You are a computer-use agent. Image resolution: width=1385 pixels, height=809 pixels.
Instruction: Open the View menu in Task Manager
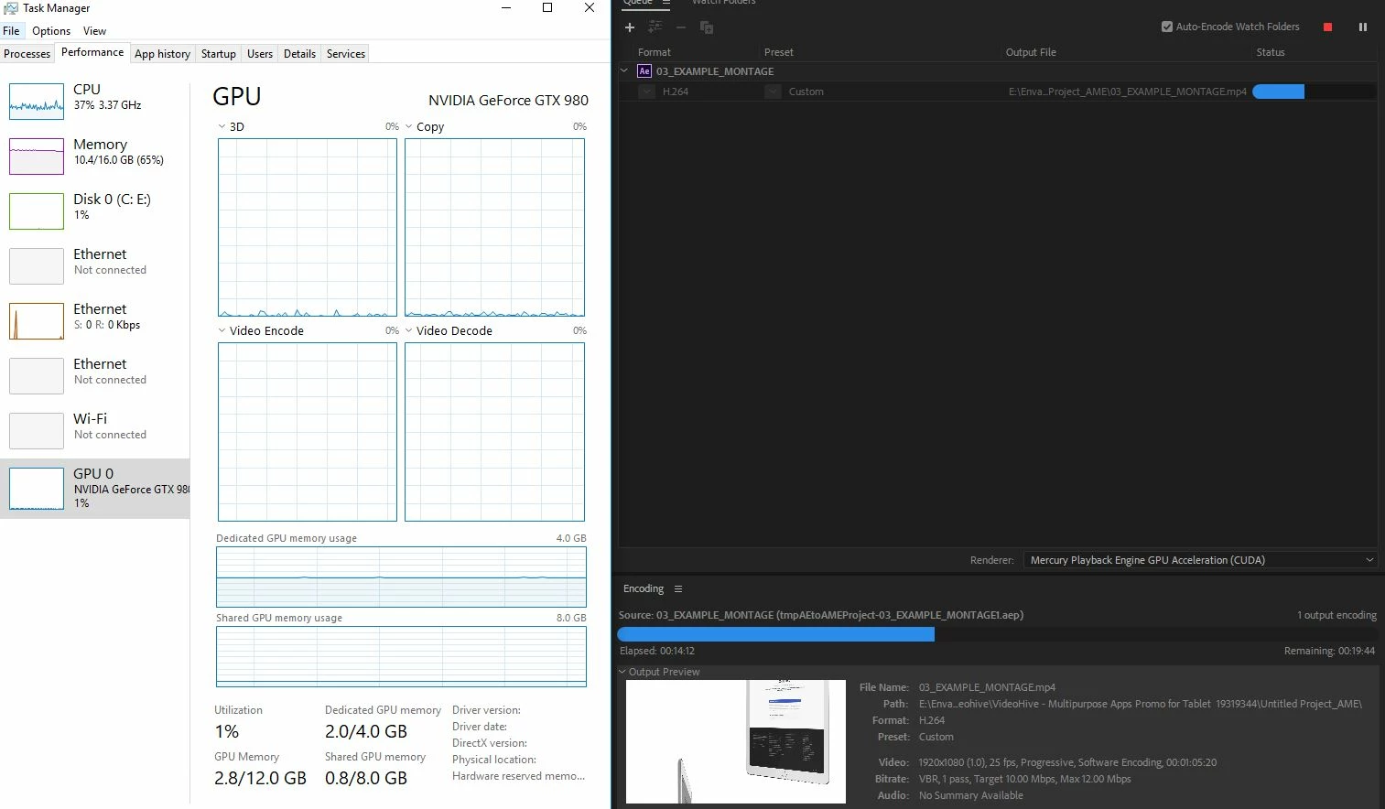(94, 31)
